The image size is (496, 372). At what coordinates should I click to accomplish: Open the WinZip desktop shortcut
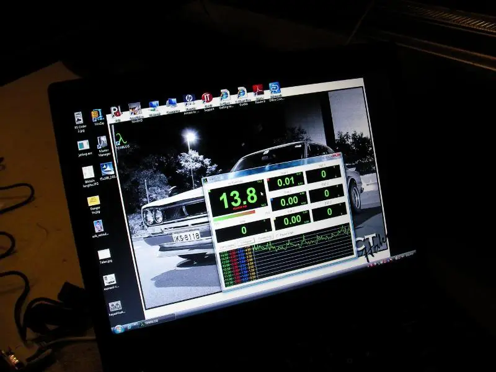pos(98,117)
